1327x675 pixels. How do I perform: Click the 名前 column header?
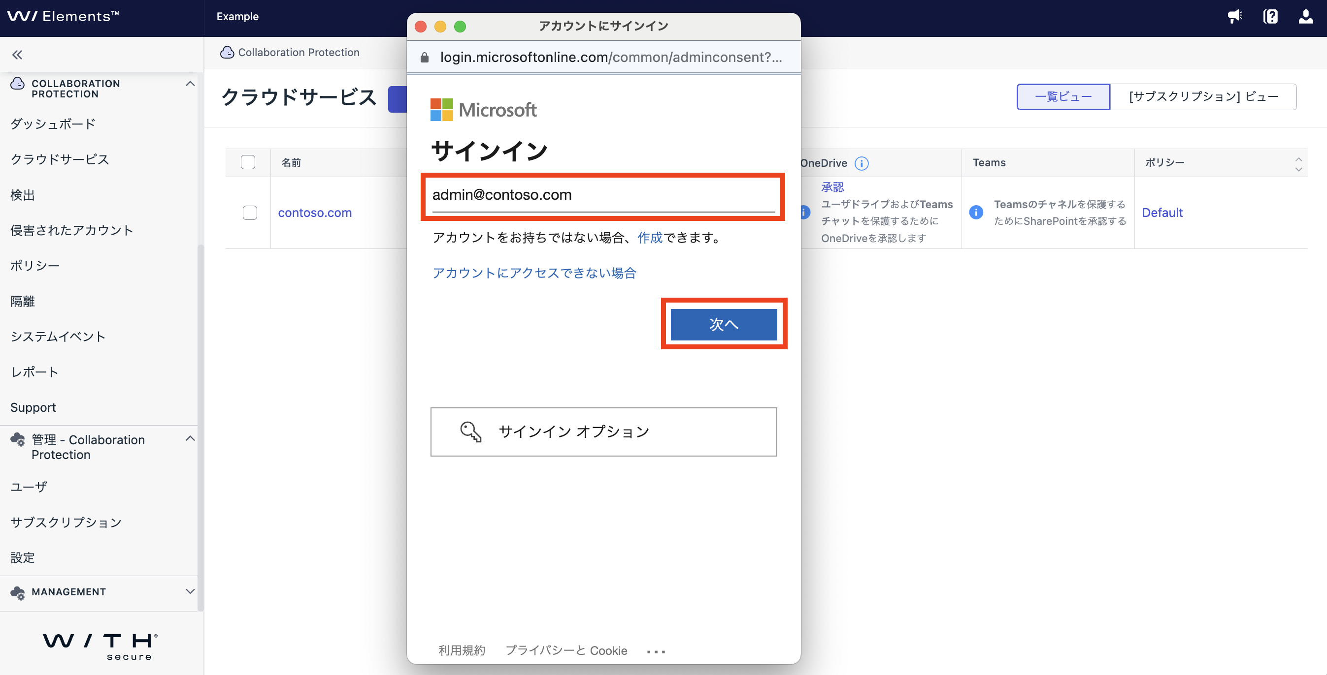(x=291, y=162)
